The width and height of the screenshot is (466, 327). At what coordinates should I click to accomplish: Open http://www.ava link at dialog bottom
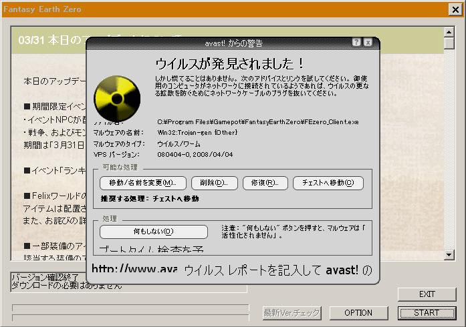tap(134, 268)
